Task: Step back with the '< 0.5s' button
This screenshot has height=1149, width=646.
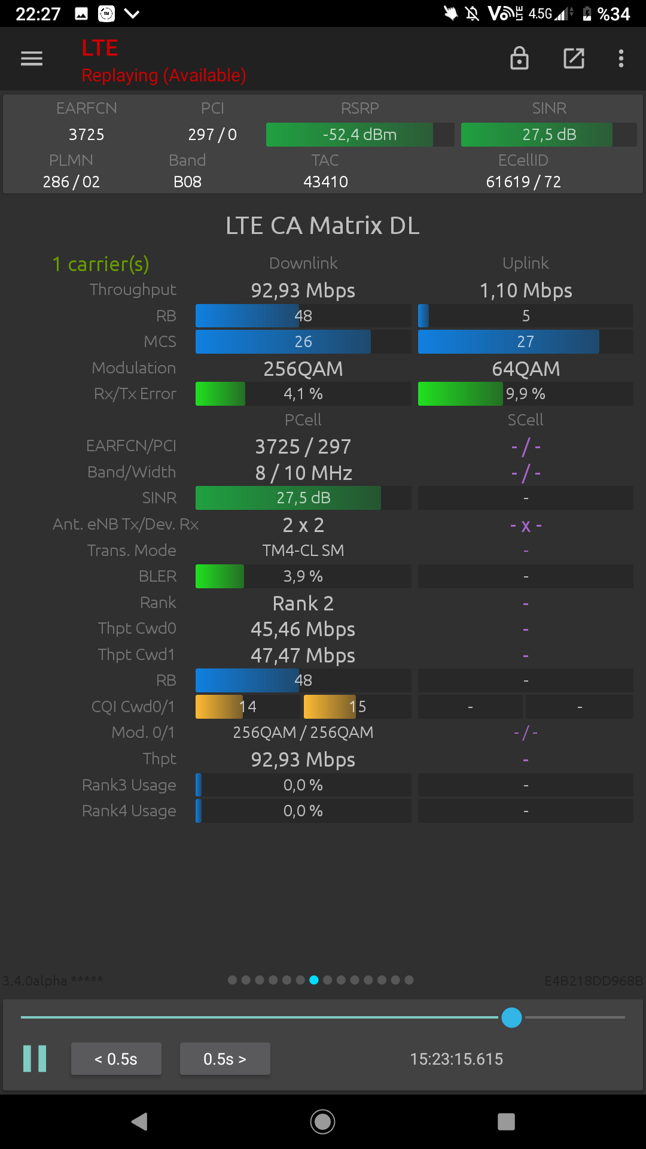Action: [116, 1059]
